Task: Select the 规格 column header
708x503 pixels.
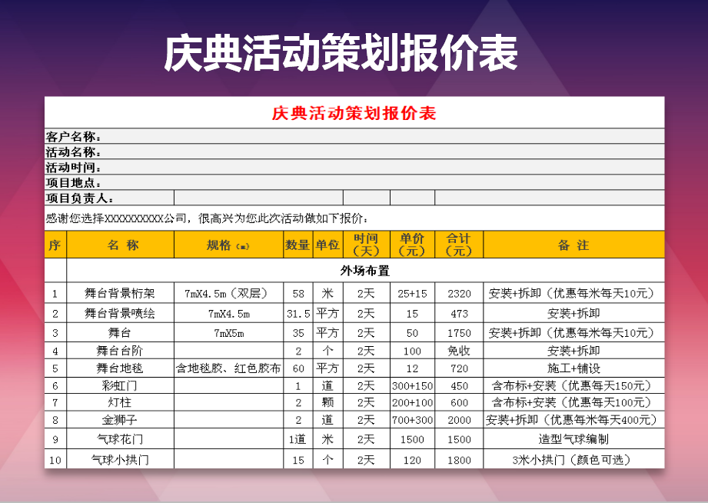Action: click(x=228, y=245)
